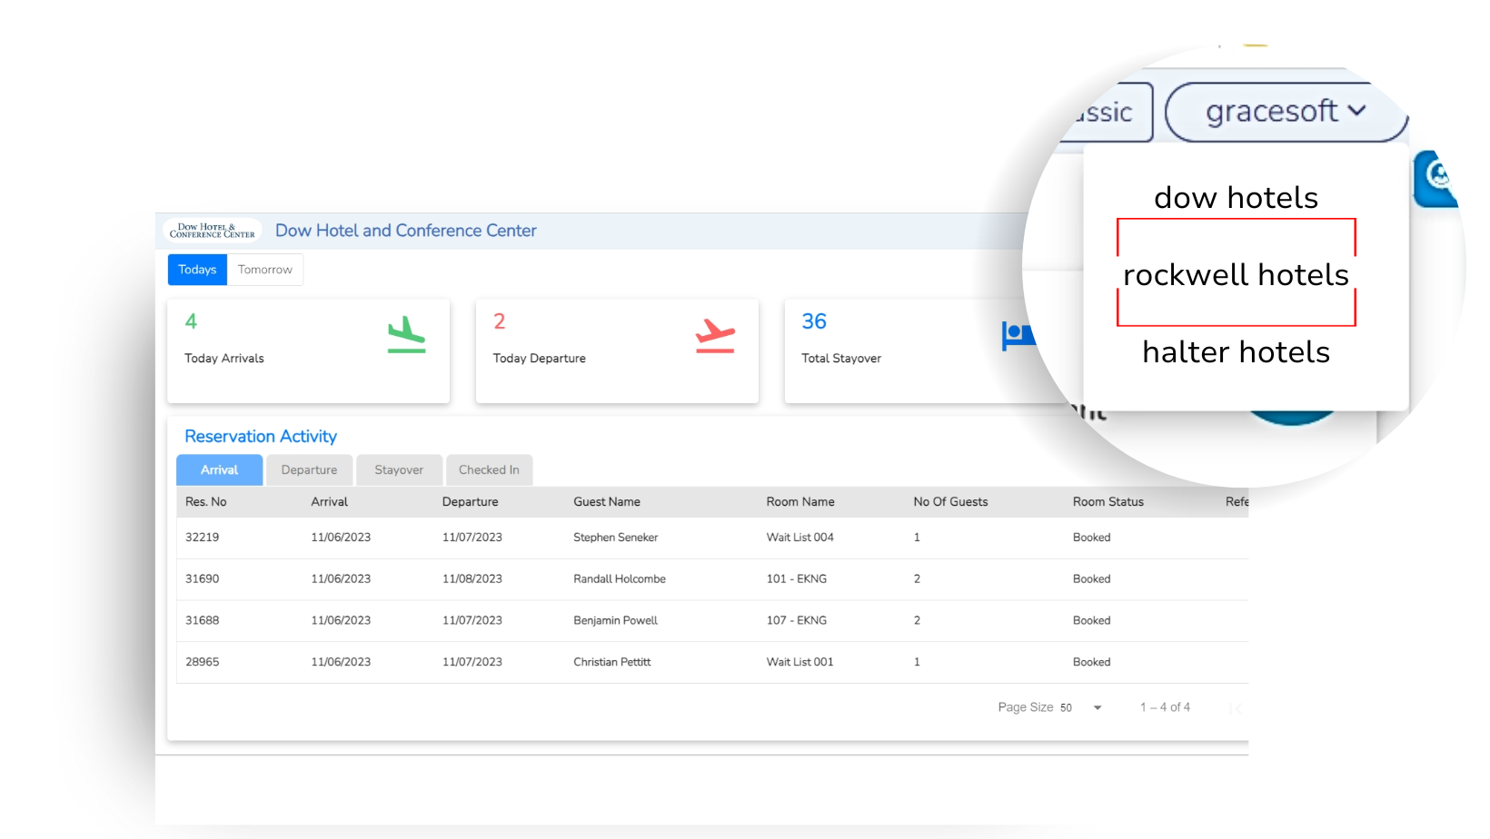Image resolution: width=1490 pixels, height=839 pixels.
Task: Open the Stayover reservation tab
Action: point(399,469)
